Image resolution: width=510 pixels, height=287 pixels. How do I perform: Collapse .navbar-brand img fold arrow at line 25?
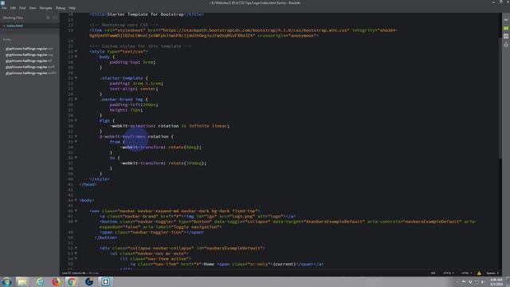coord(76,99)
